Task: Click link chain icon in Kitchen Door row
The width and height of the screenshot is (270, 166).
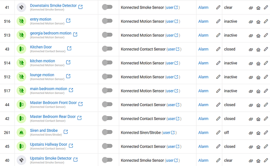Action: [251, 49]
